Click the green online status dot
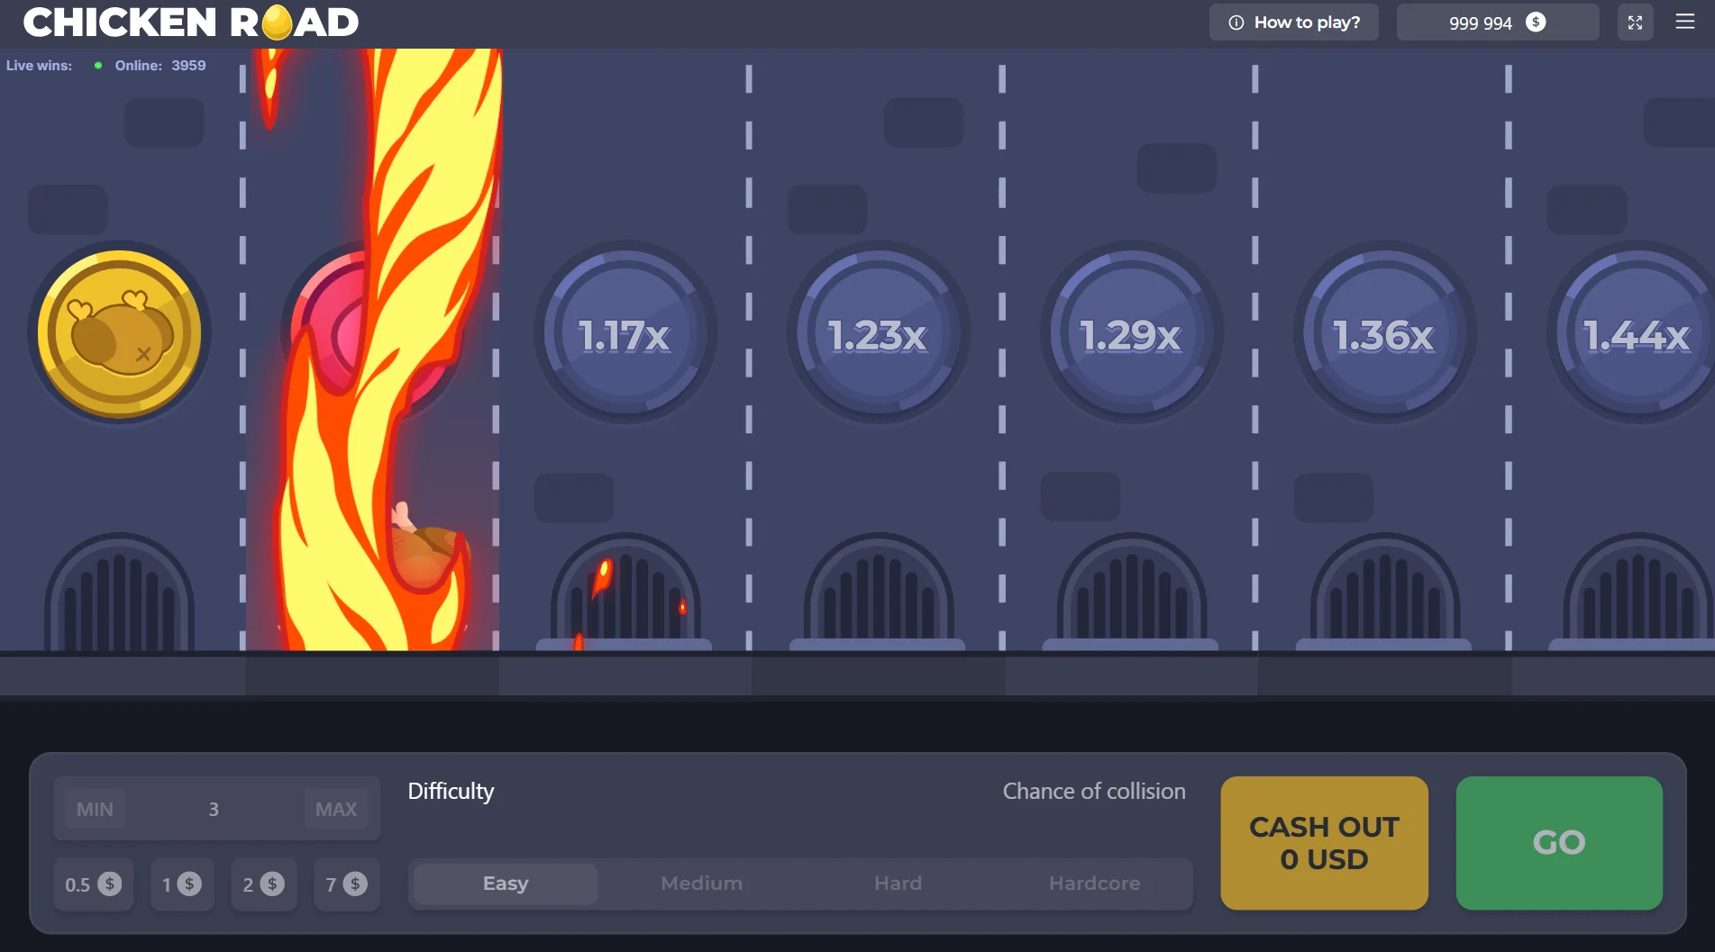 pyautogui.click(x=98, y=66)
